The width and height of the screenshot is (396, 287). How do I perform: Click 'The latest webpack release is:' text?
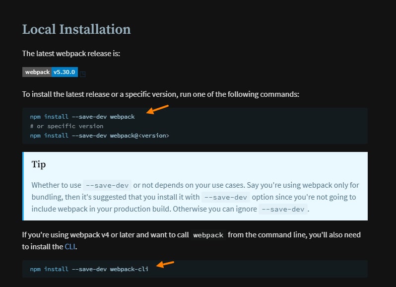(71, 54)
